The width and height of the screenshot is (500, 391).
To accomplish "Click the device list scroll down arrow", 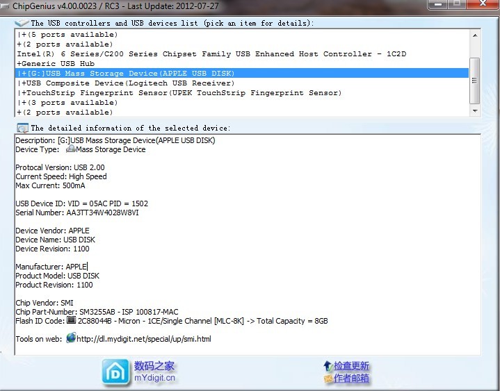I will (x=475, y=111).
